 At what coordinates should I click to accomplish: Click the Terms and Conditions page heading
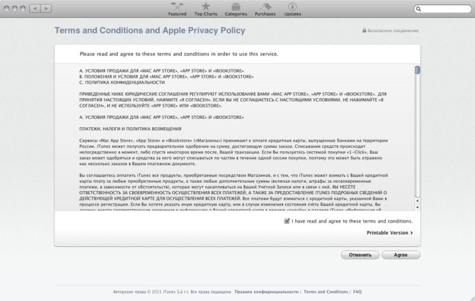coord(149,30)
